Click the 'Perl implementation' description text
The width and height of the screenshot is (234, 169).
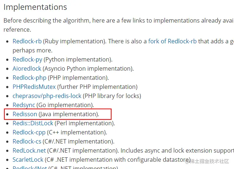85,123
